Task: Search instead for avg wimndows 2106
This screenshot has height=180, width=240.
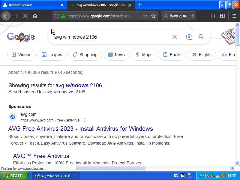Action: point(65,92)
